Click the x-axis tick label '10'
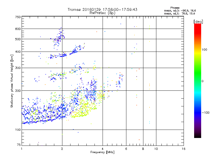216x162 pixels. coord(156,149)
